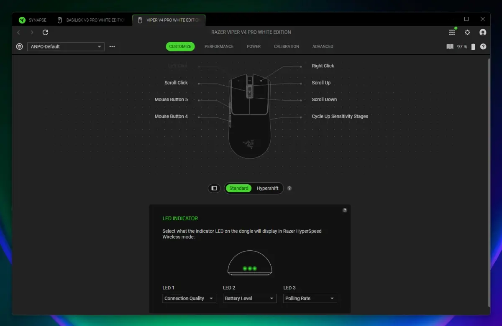Select the Viper V4 Pro White Edition tab

[169, 20]
